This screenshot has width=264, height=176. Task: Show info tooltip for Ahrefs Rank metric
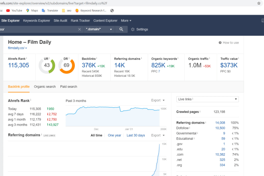pos(27,58)
